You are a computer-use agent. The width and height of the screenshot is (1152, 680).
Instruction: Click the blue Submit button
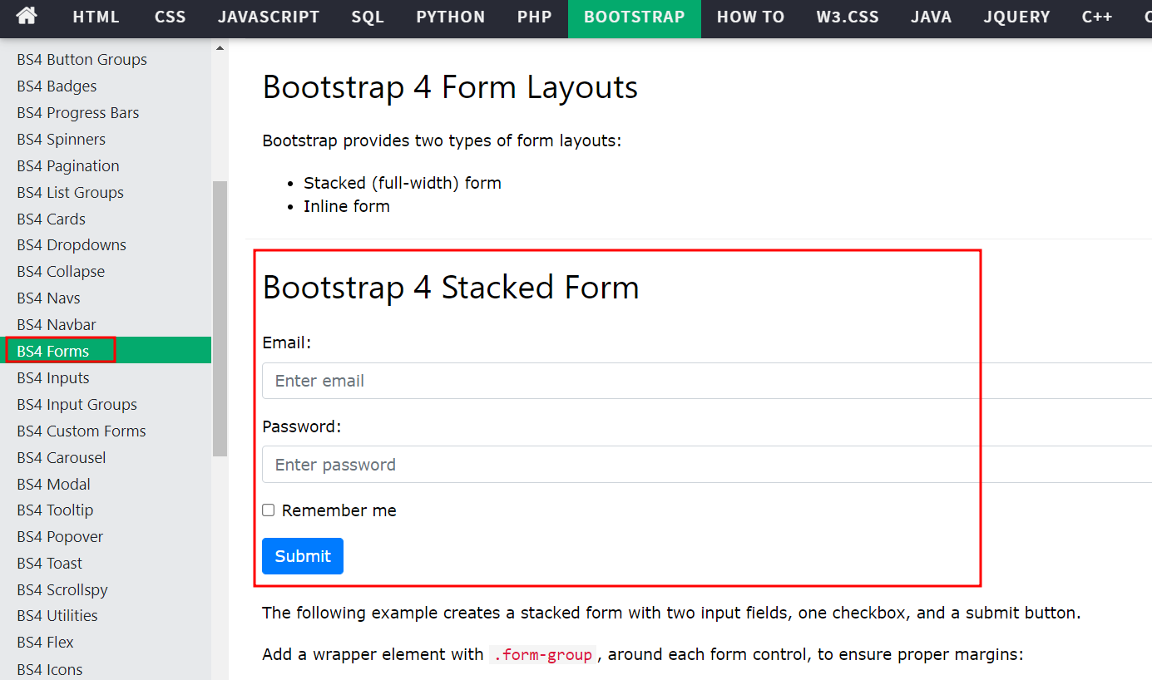[303, 556]
